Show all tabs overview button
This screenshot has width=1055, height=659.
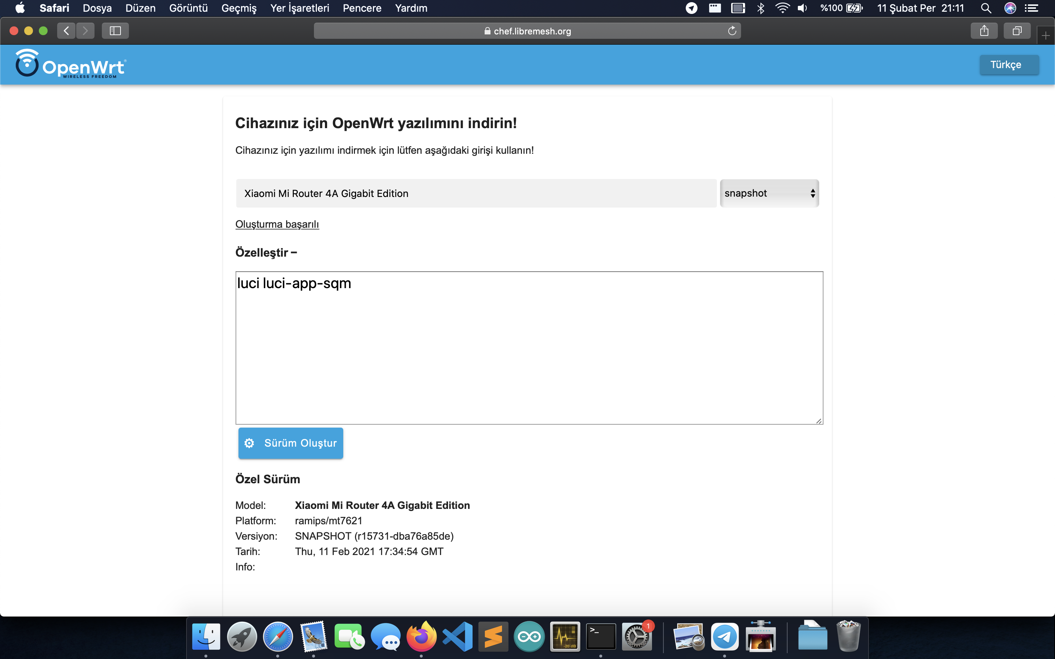(x=1017, y=30)
